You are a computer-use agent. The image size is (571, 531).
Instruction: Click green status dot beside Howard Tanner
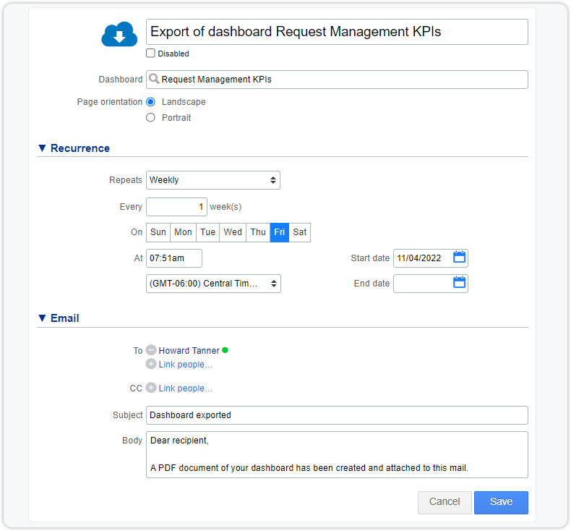point(225,350)
